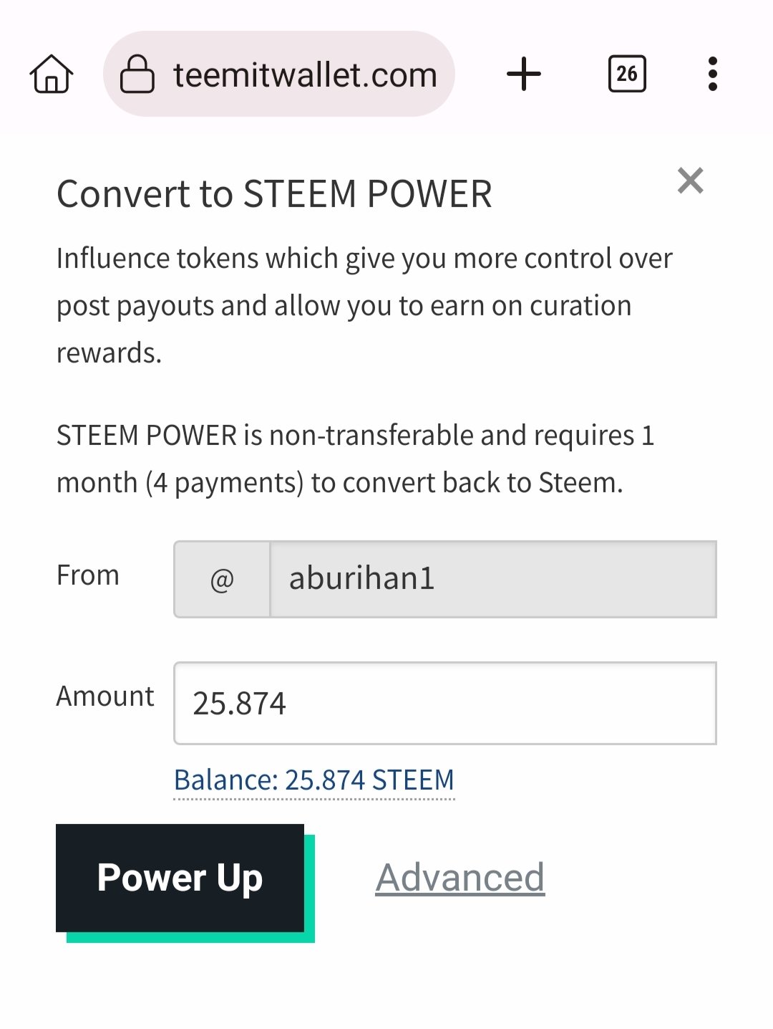Click the Convert to STEEM POWER heading
Screen dimensions: 773x1029
274,194
